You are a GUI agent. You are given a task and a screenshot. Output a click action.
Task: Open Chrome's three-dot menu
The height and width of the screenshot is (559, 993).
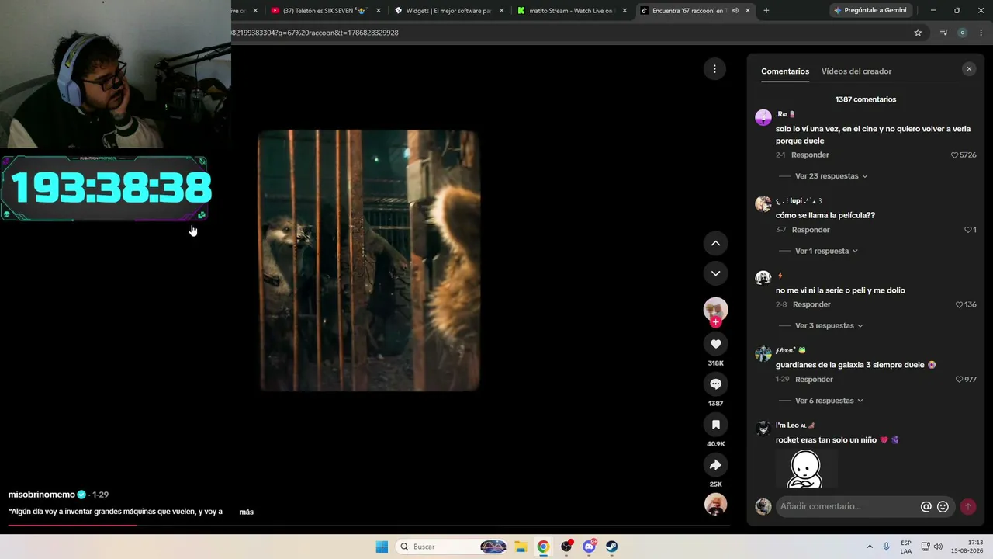tap(981, 33)
